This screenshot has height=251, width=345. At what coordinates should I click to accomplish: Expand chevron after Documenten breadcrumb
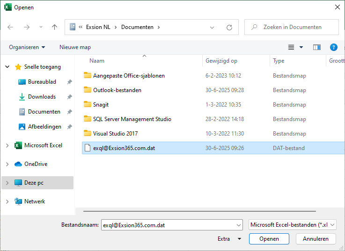[x=159, y=27]
